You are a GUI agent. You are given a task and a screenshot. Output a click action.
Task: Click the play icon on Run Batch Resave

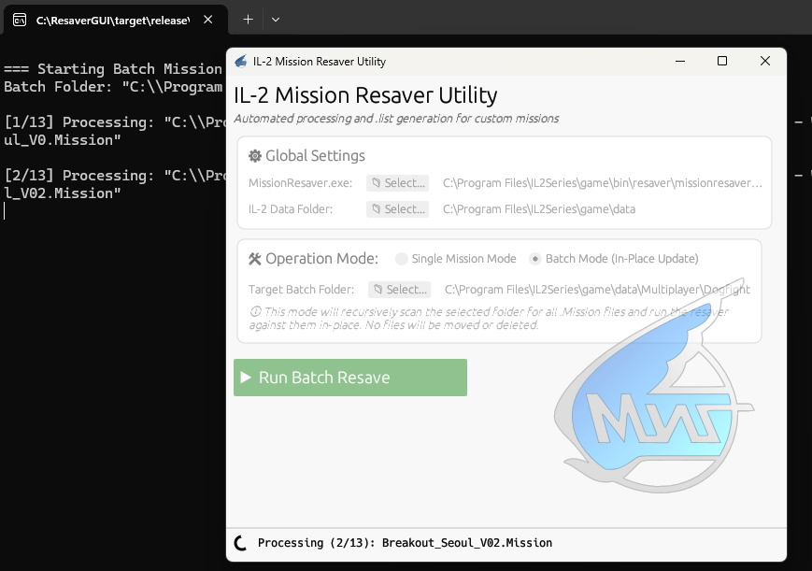click(246, 378)
